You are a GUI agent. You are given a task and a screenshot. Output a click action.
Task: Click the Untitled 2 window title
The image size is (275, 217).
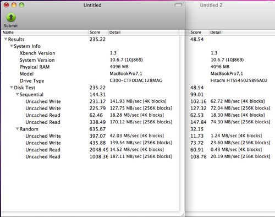(x=211, y=5)
